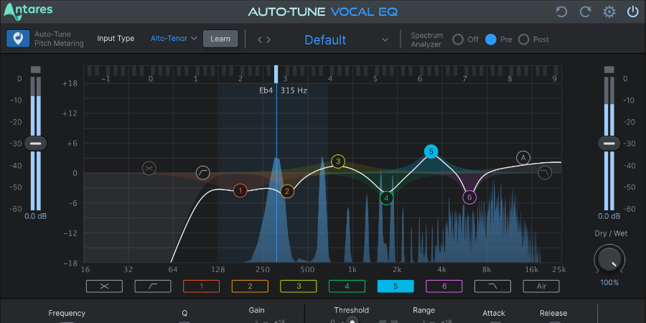Click the Threshold label
Screen dimensions: 646x323
(352, 310)
